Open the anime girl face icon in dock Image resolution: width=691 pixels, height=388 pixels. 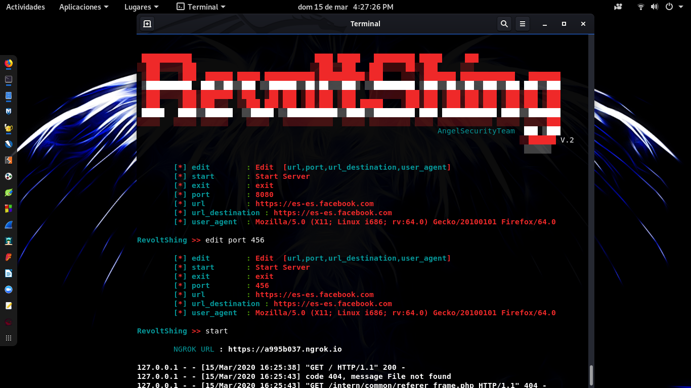[9, 241]
